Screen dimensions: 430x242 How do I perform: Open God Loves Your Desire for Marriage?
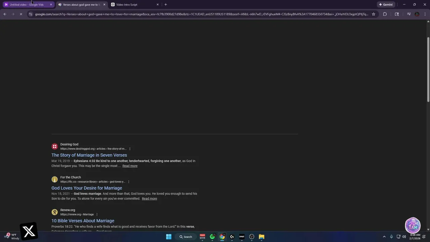click(x=87, y=188)
